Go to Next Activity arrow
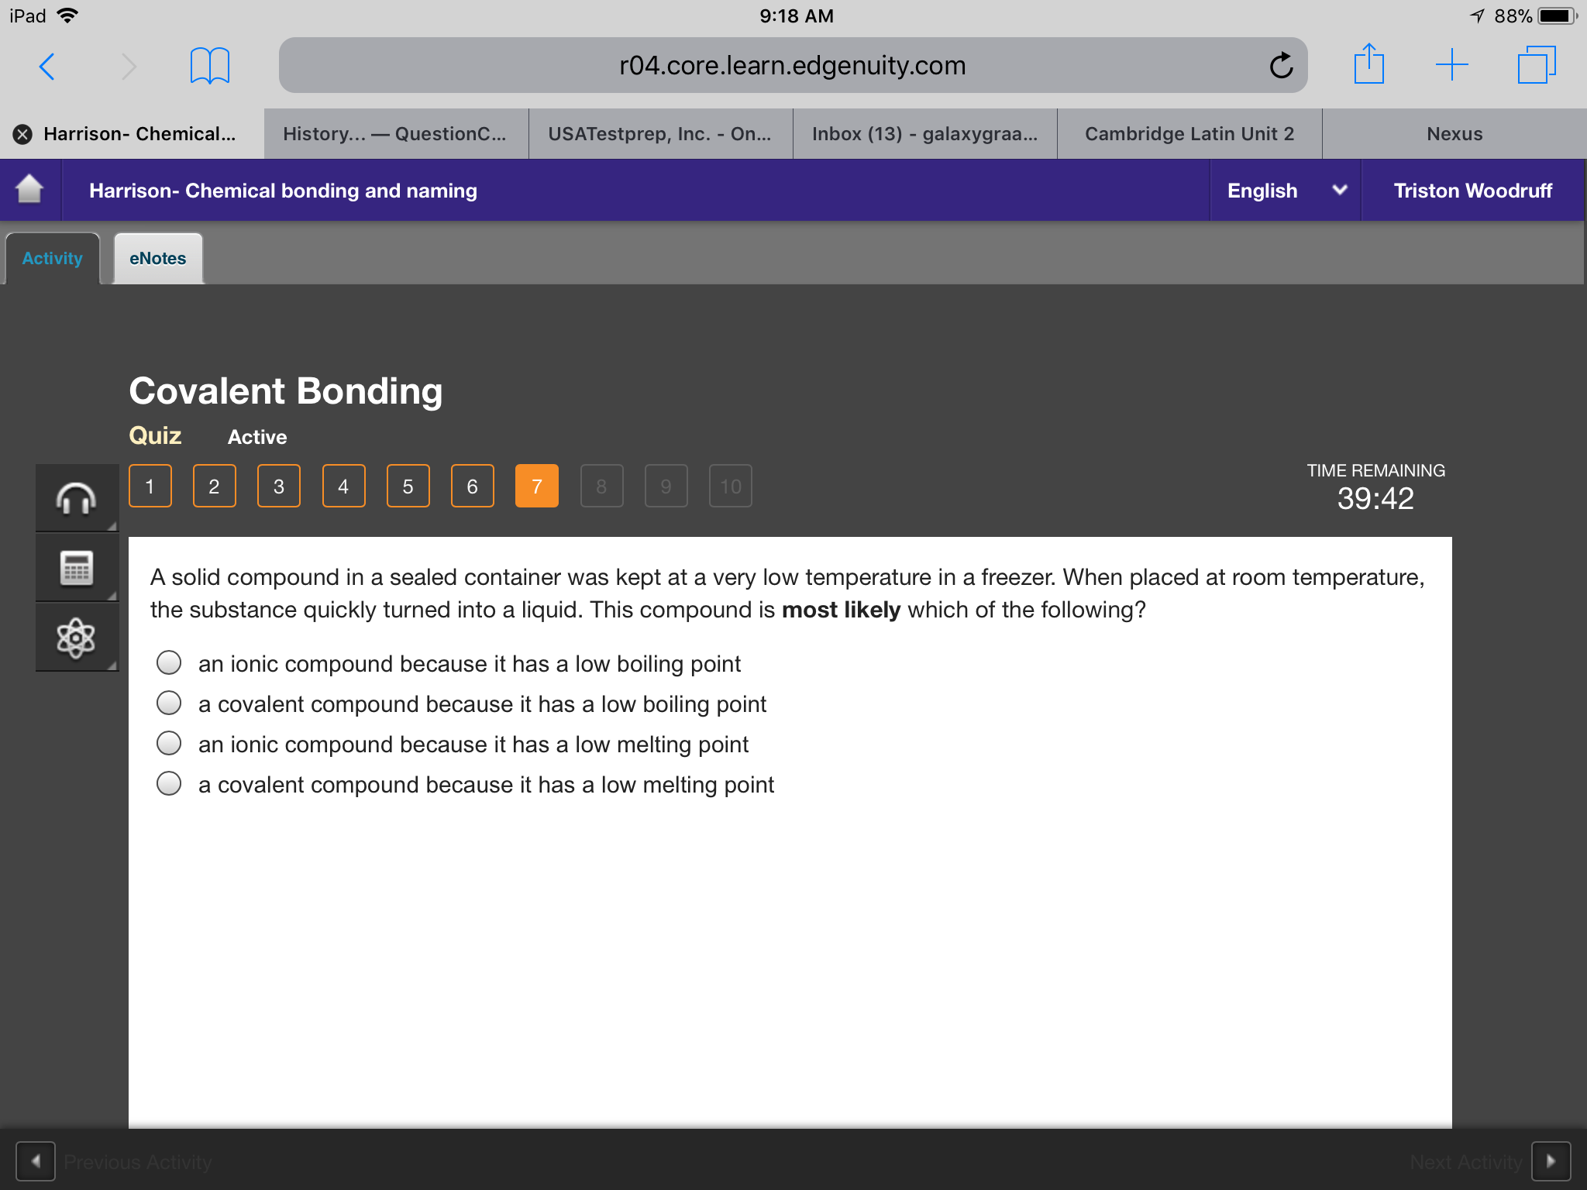1587x1190 pixels. [1551, 1161]
